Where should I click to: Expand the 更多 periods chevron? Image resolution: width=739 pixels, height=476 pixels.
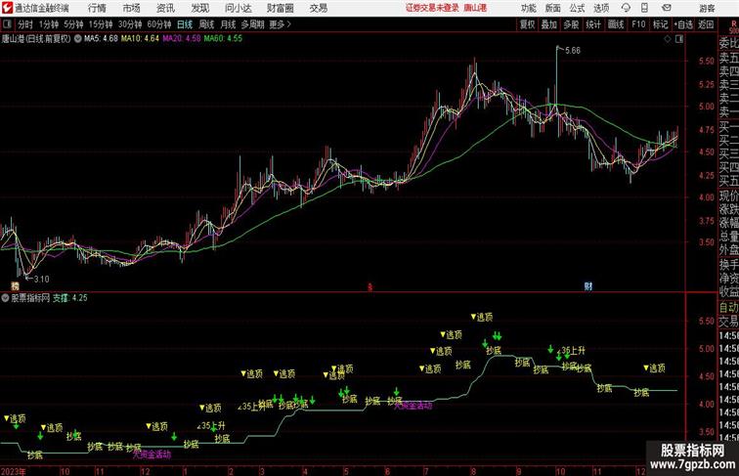[x=289, y=24]
